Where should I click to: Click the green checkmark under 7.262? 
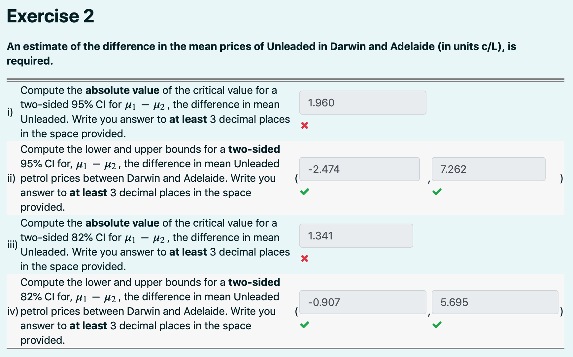(436, 191)
